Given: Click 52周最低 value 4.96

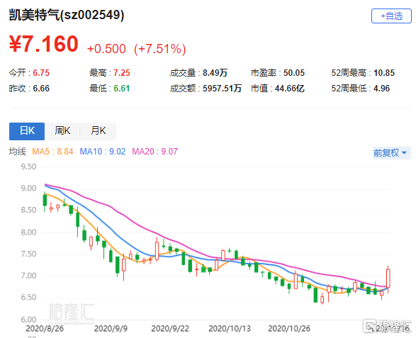Looking at the screenshot, I should pyautogui.click(x=381, y=89).
